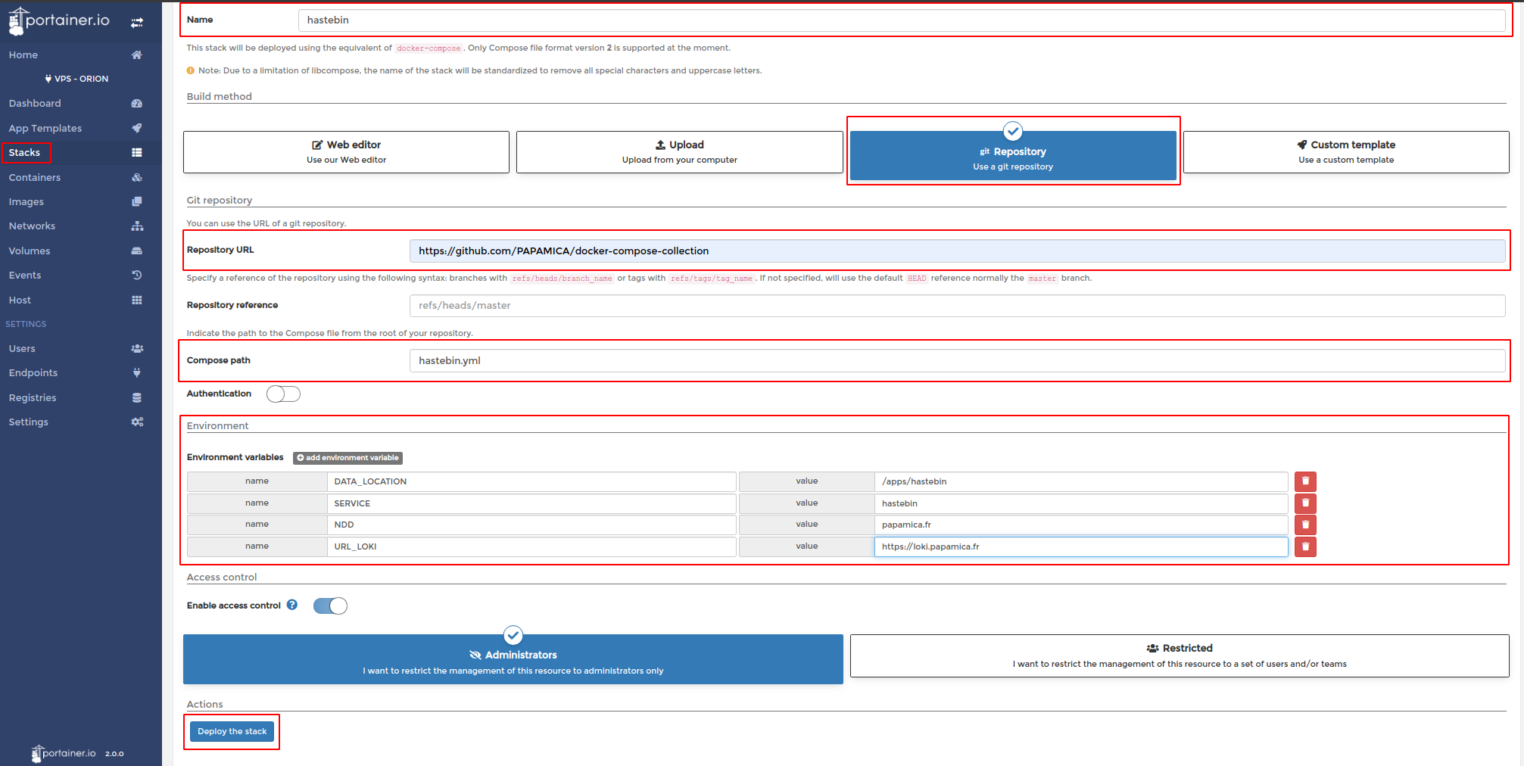The image size is (1524, 766).
Task: Click the stack Name input field
Action: 901,20
